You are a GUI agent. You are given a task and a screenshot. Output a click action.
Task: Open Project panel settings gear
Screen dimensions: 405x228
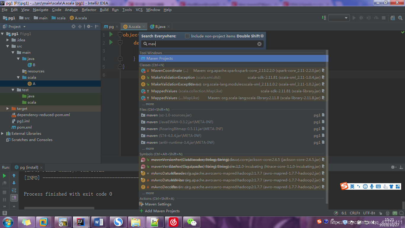(89, 26)
